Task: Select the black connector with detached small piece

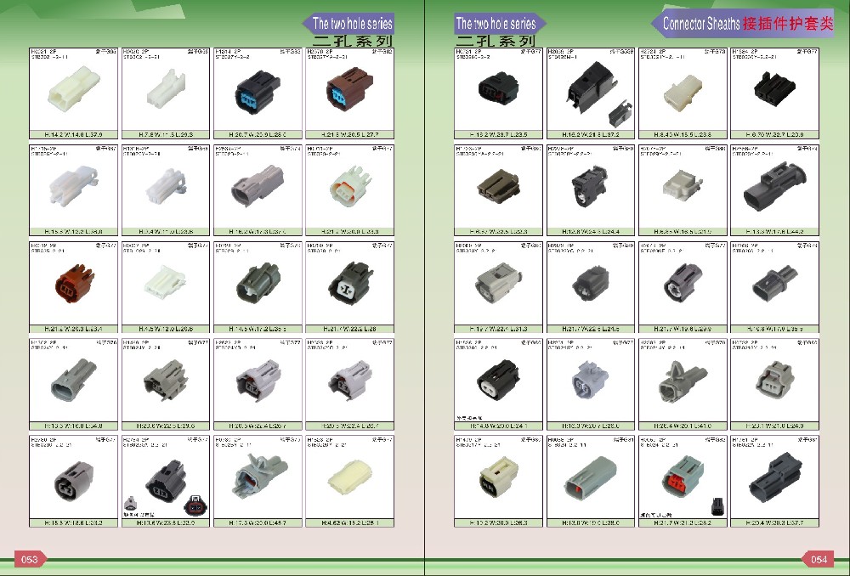Action: [599, 93]
